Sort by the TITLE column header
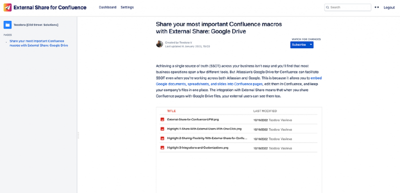 [171, 111]
